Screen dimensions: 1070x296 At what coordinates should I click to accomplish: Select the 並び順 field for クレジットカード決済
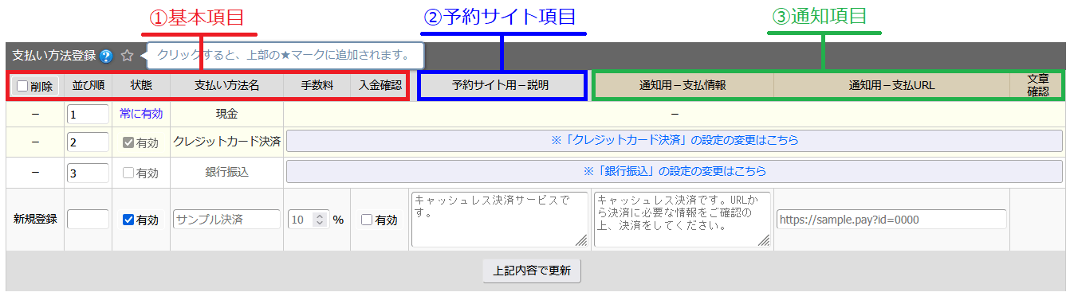click(x=88, y=142)
